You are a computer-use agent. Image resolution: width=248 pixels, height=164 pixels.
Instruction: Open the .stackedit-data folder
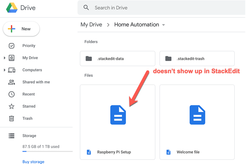[x=118, y=58]
